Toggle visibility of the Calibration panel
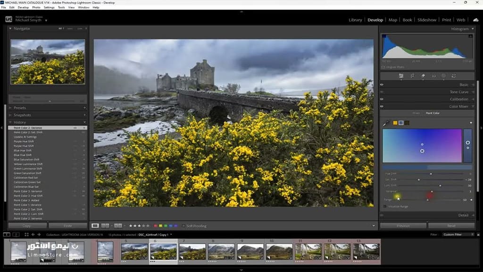The image size is (483, 272). pos(382,99)
